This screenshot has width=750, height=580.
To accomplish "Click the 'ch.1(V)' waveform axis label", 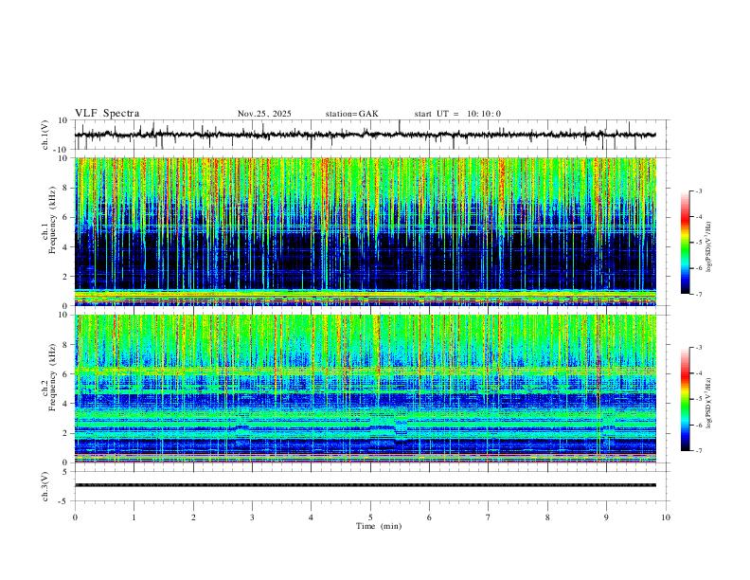I will click(45, 135).
